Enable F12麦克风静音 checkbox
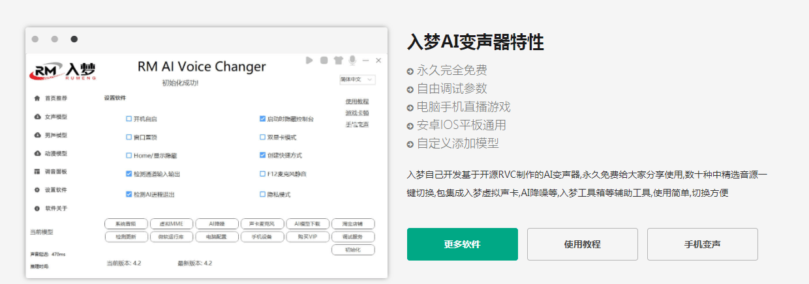This screenshot has height=284, width=809. 262,174
